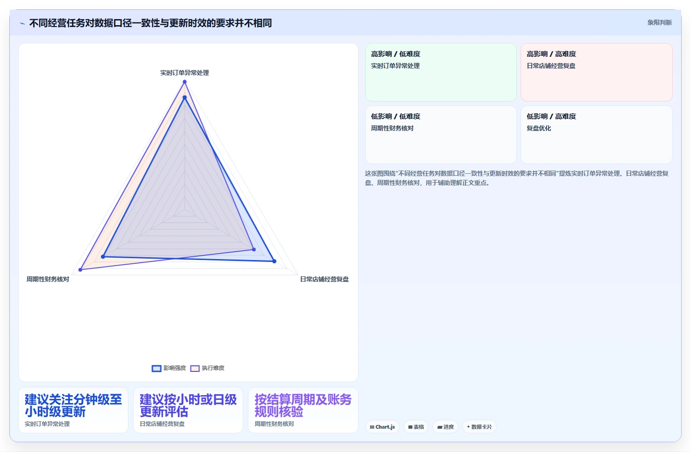This screenshot has height=452, width=691.
Task: Select the 高影响 / 低难度 quadrant card
Action: [x=441, y=72]
